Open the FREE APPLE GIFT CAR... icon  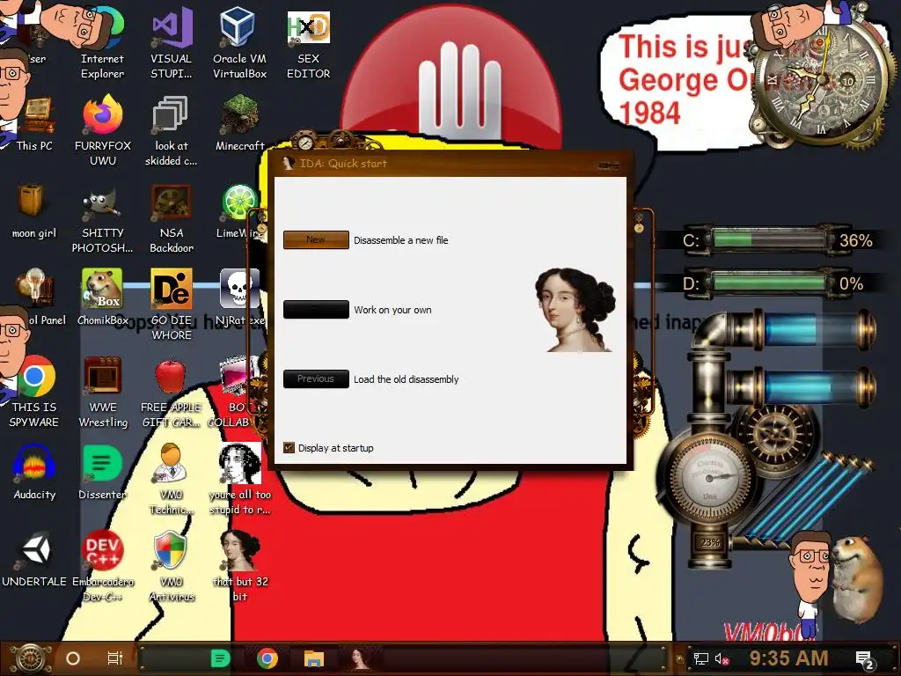point(171,392)
